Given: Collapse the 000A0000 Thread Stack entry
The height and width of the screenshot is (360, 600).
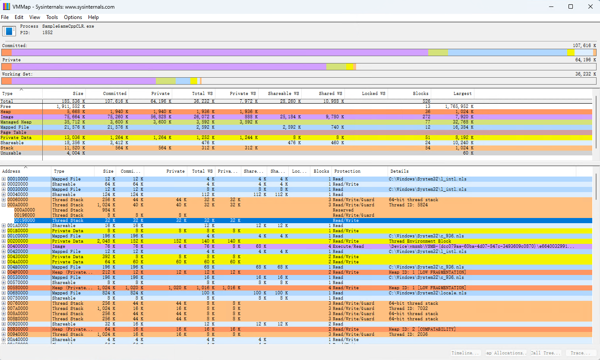Looking at the screenshot, I should (x=4, y=205).
